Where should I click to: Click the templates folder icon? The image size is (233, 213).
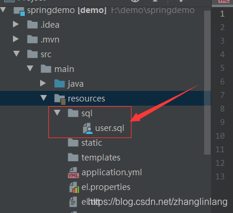point(73,157)
